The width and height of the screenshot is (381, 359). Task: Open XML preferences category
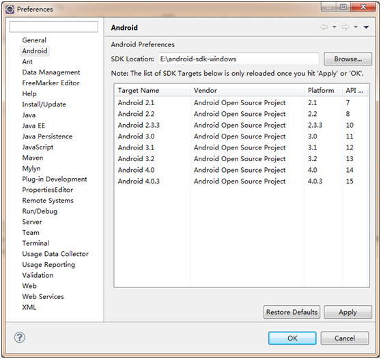pyautogui.click(x=29, y=307)
